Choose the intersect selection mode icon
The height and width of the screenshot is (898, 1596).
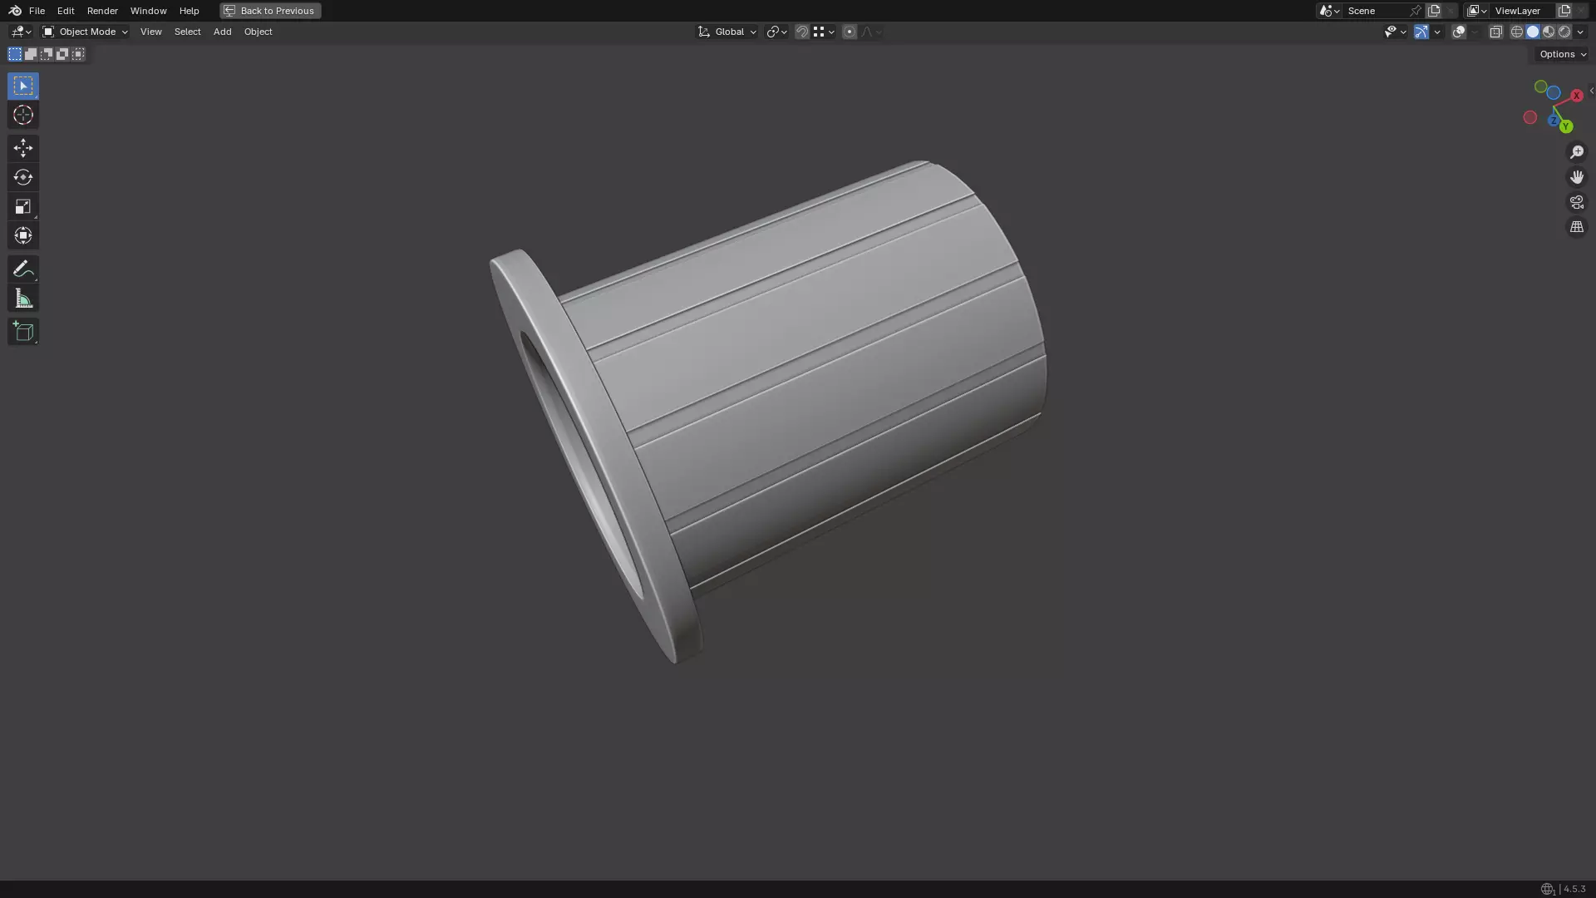click(78, 54)
